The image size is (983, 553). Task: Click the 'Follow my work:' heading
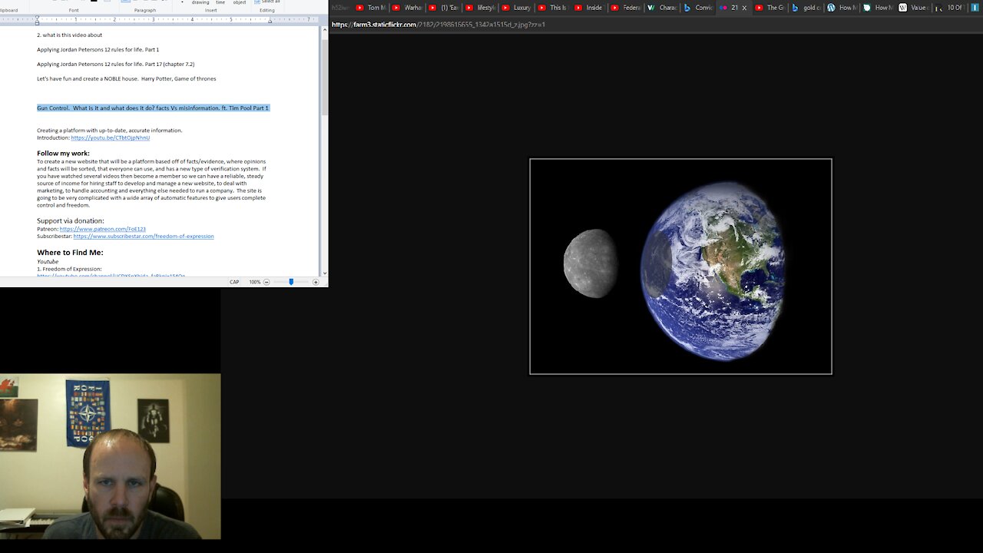pyautogui.click(x=63, y=153)
